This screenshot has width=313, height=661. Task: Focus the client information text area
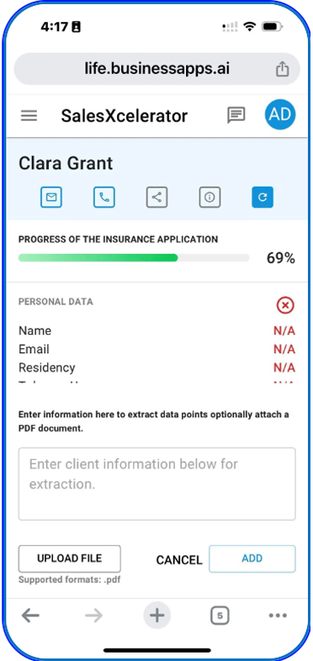pos(157,484)
